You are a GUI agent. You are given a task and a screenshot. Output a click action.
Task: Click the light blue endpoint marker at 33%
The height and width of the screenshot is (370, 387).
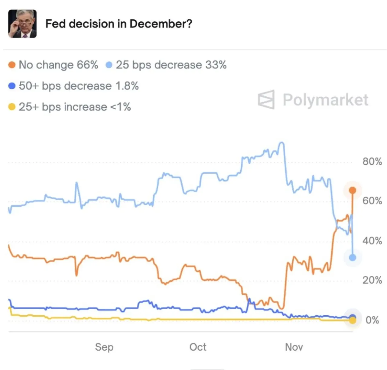pyautogui.click(x=353, y=258)
